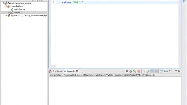Collapse the Python-learntoprogram project
187x105 pixels.
[3, 3]
